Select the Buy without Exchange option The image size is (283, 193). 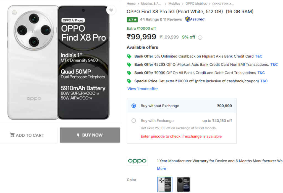tap(133, 106)
